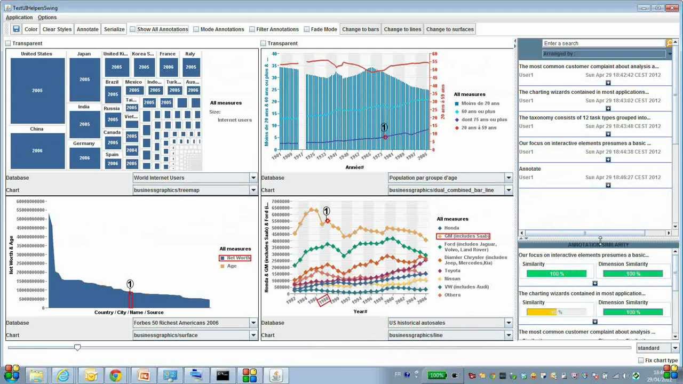This screenshot has height=384, width=683.
Task: Click the 'Net Worth' legend entry
Action: point(235,258)
